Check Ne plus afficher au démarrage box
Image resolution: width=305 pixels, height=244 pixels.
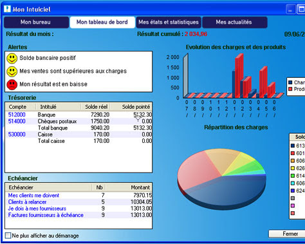tap(8, 236)
